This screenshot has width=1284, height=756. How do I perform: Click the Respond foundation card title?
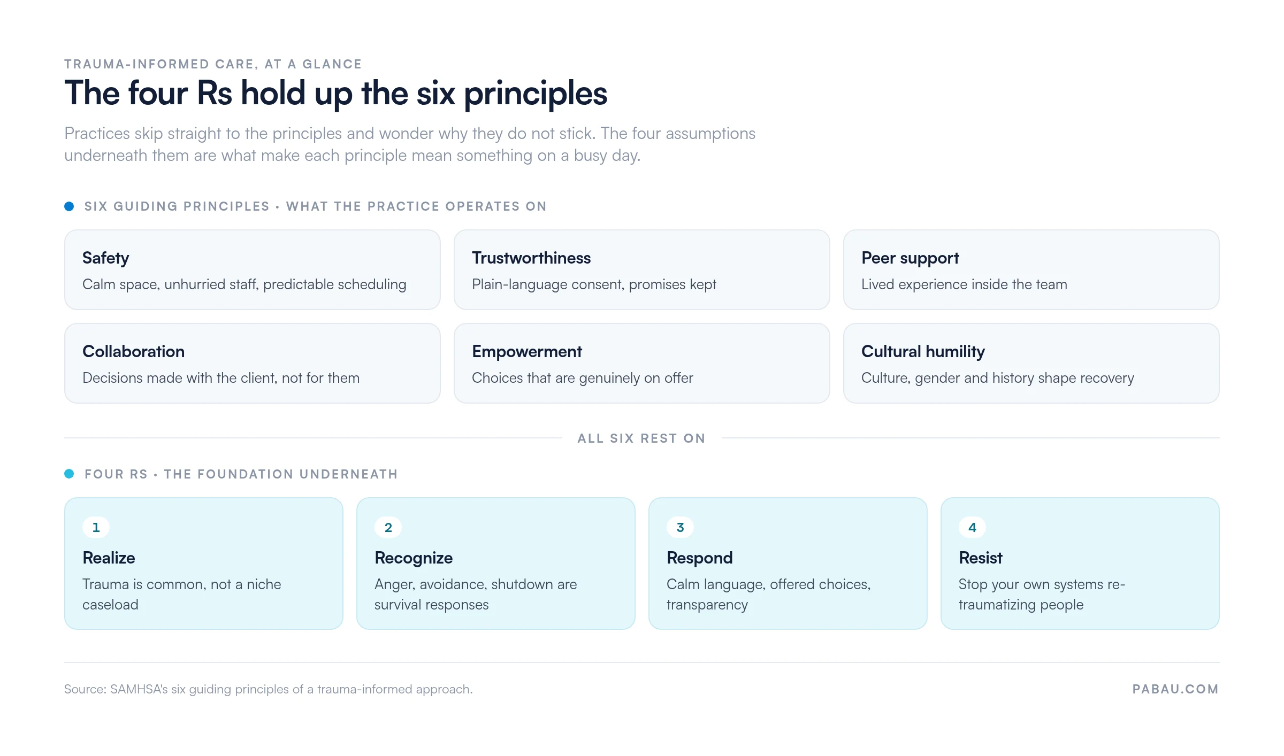tap(699, 558)
